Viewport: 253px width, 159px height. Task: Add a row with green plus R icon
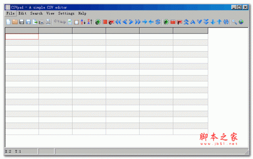[166, 22]
